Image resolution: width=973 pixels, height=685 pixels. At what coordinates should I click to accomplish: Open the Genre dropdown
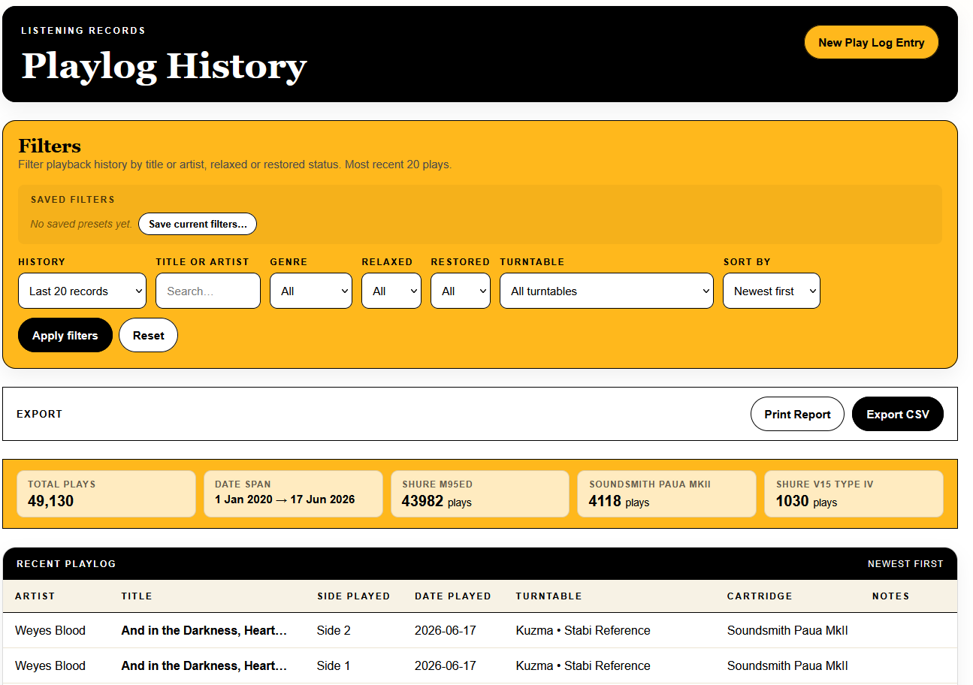coord(311,291)
